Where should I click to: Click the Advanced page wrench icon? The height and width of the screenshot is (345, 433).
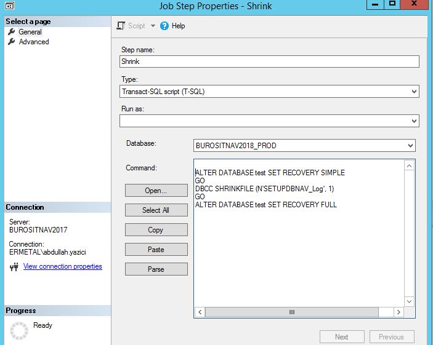[x=12, y=42]
